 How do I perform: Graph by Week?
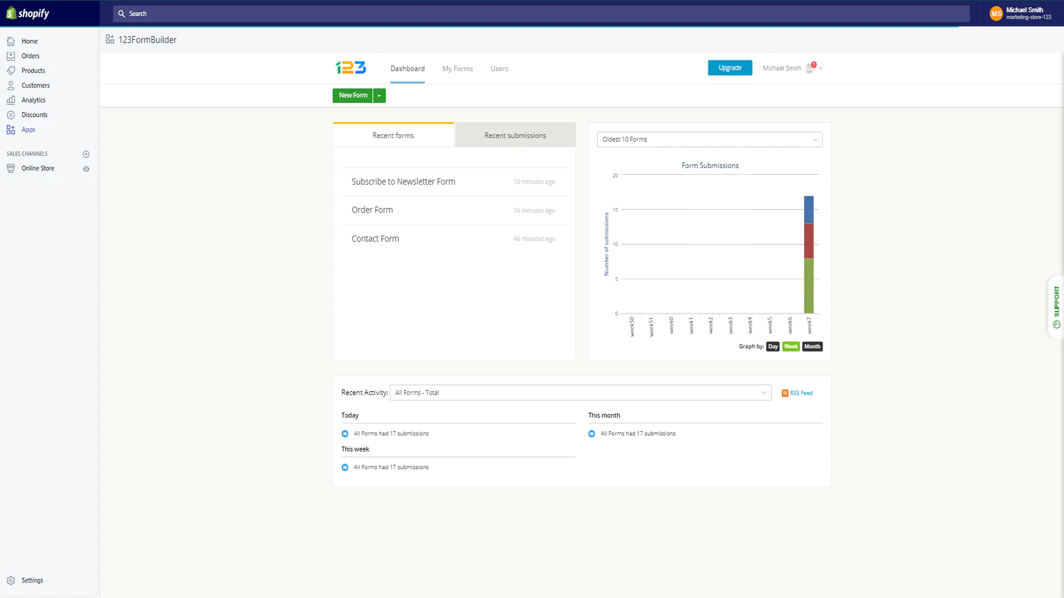coord(791,346)
